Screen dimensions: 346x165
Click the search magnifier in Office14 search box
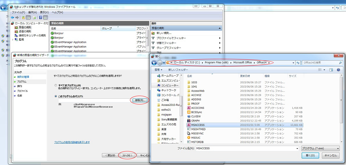[x=340, y=63]
